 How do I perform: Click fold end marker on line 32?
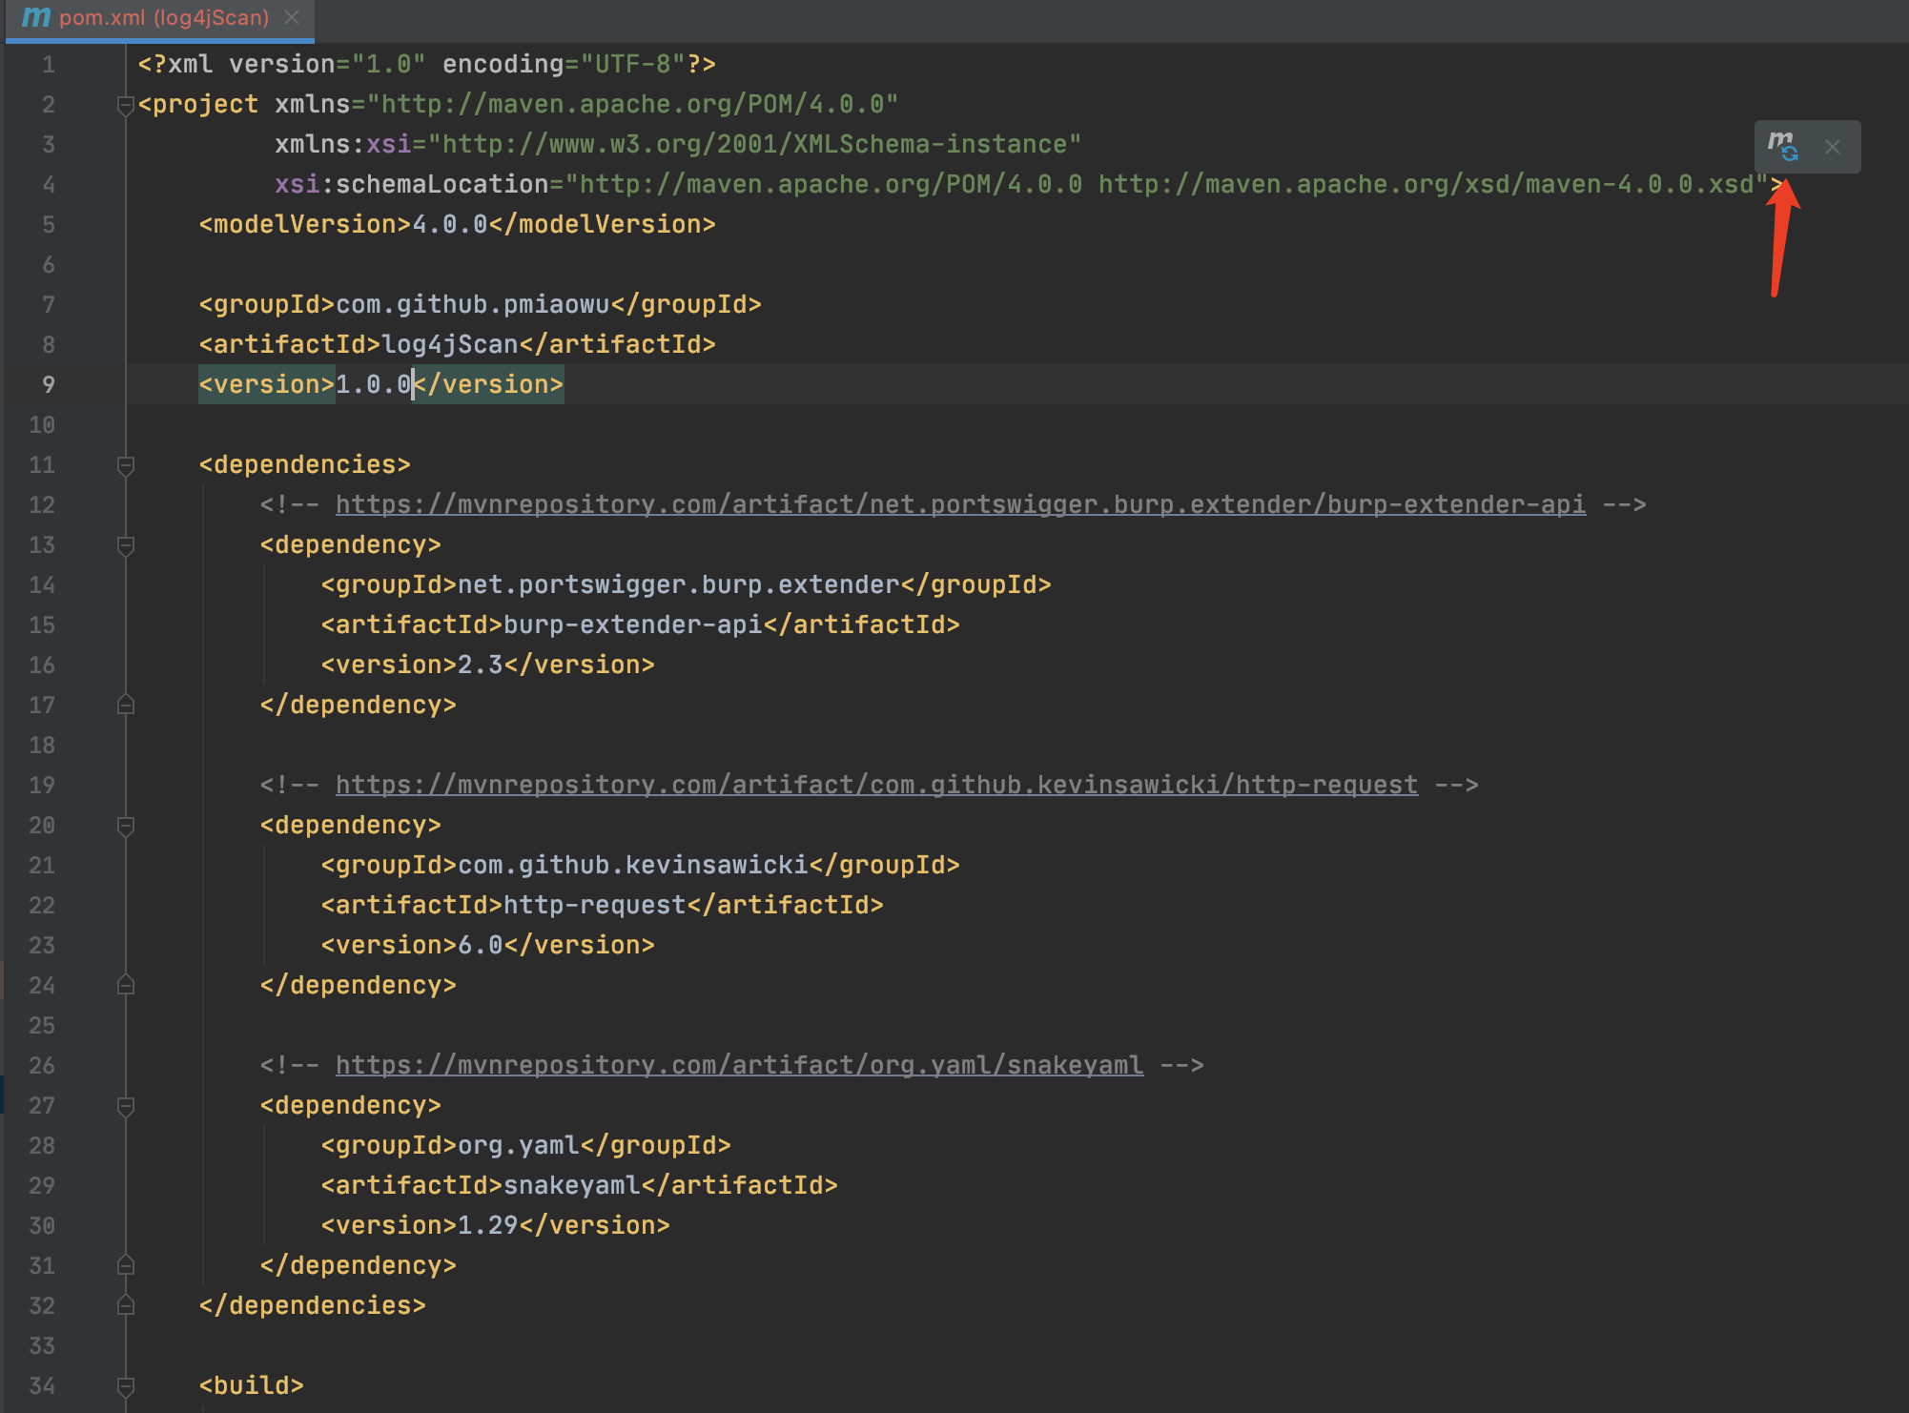125,1305
